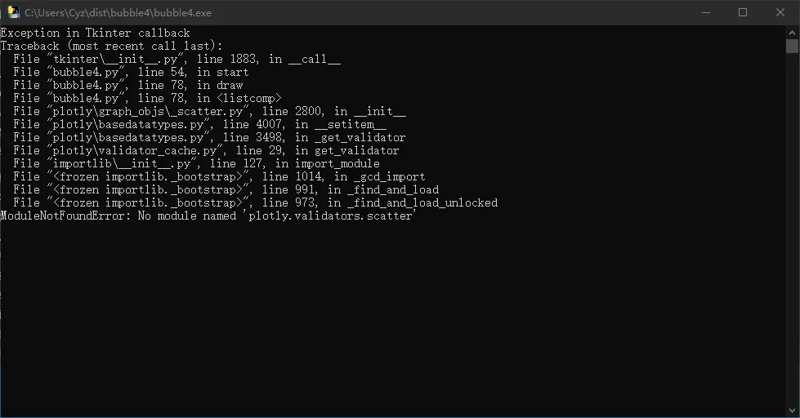
Task: Click the frozen importlib line 1014 _gcd_import entry
Action: coord(219,176)
